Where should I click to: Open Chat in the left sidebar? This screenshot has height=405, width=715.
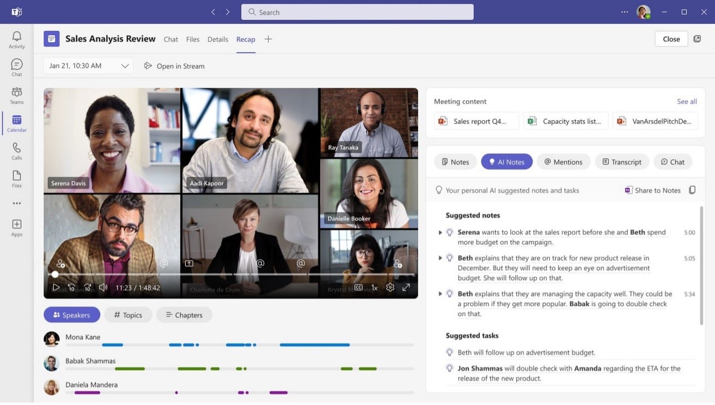tap(17, 68)
